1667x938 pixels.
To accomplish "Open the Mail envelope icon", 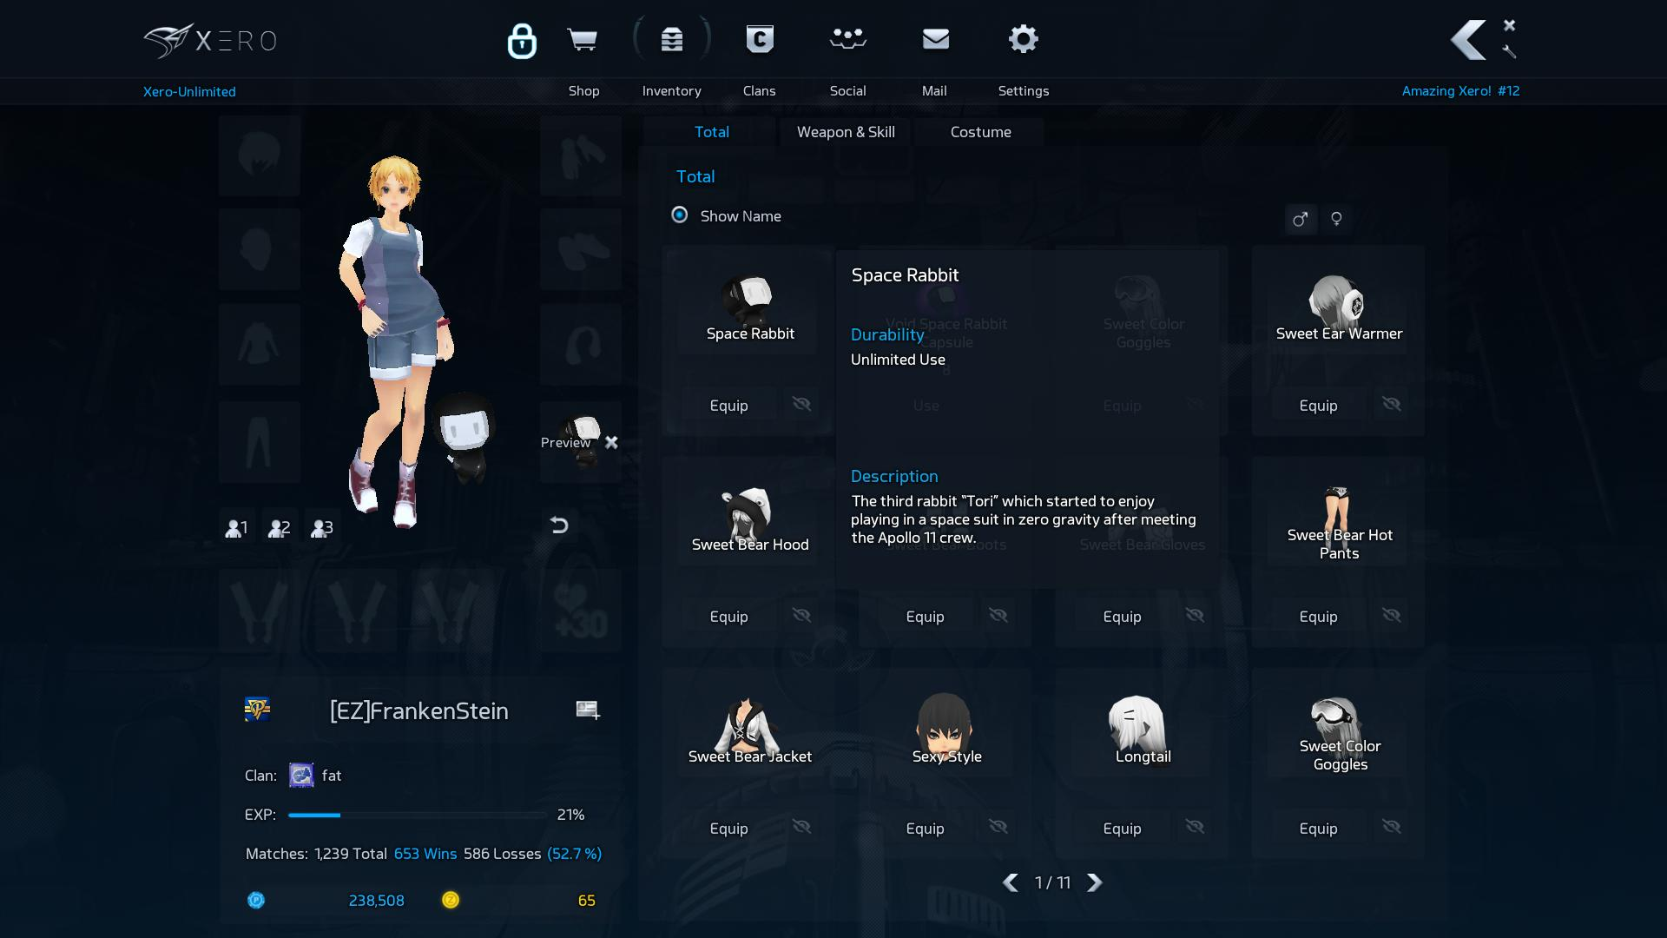I will point(935,40).
